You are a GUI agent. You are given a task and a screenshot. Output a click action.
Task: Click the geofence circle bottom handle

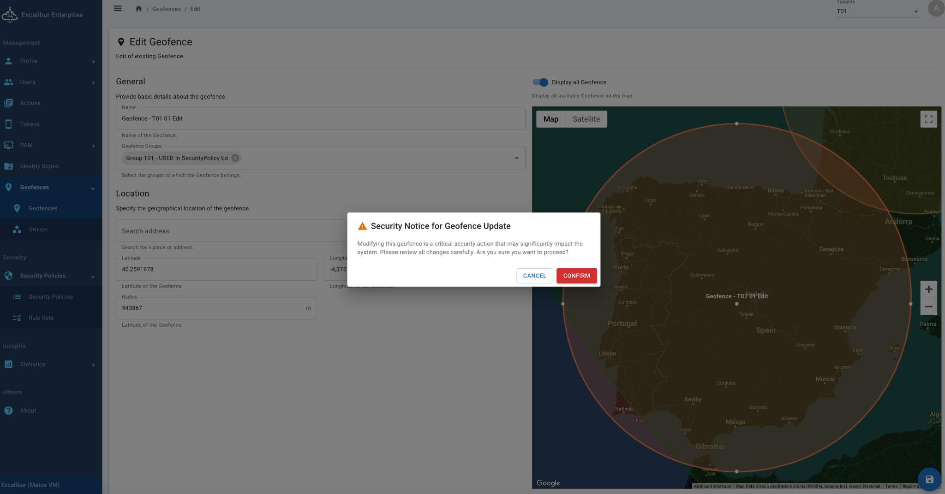[736, 471]
